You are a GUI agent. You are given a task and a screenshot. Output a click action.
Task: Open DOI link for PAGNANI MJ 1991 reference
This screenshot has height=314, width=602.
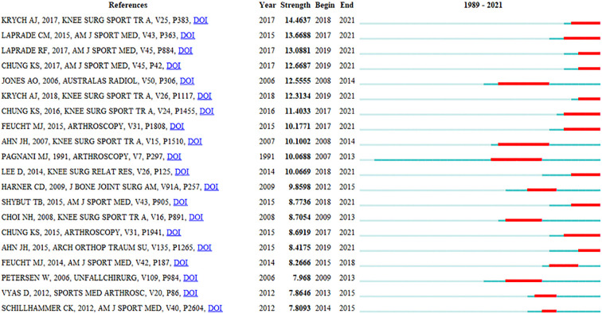point(174,157)
